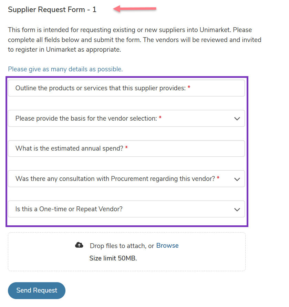Image resolution: width=289 pixels, height=307 pixels.
Task: Click into the products or services outline field
Action: click(x=126, y=88)
